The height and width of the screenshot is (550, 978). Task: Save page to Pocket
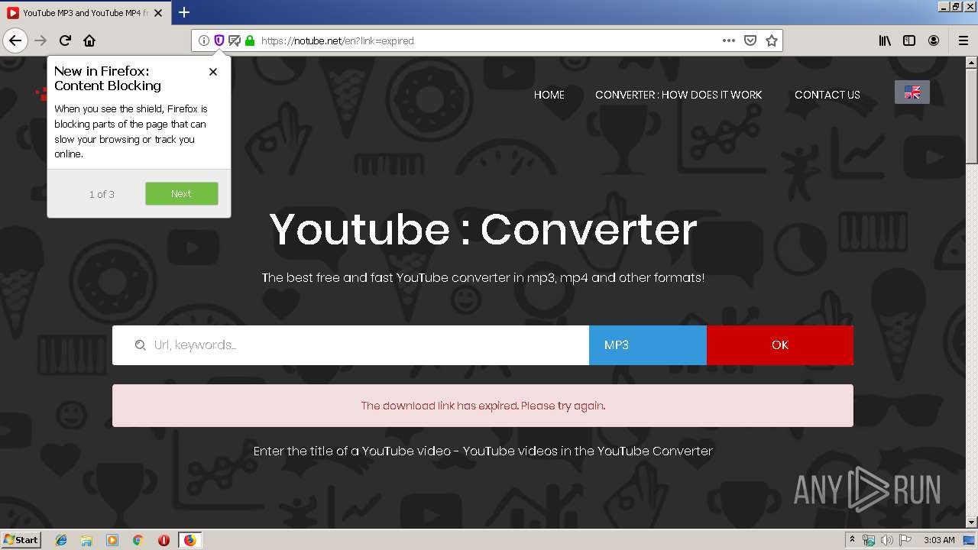pos(750,40)
